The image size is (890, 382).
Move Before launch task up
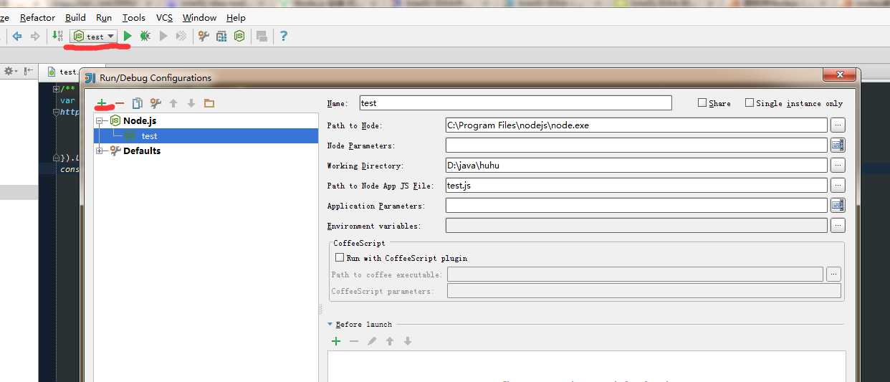[390, 341]
